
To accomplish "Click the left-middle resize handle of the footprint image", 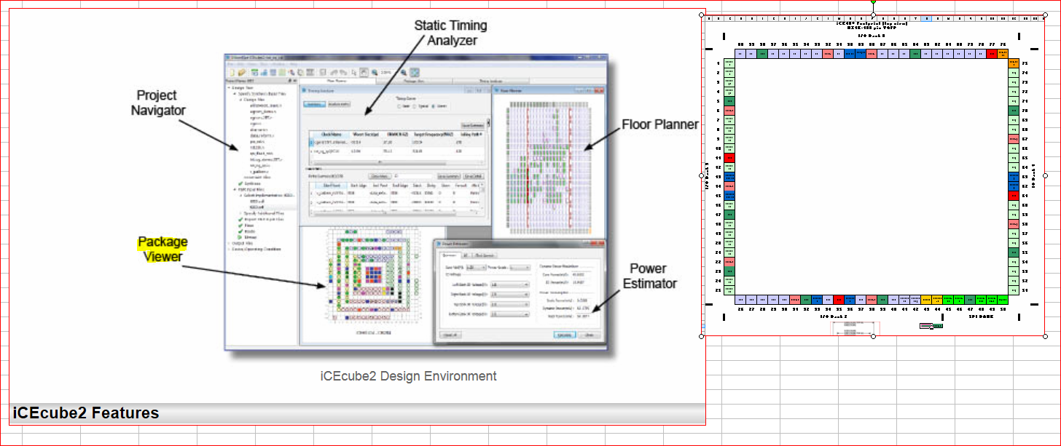I will pyautogui.click(x=702, y=175).
